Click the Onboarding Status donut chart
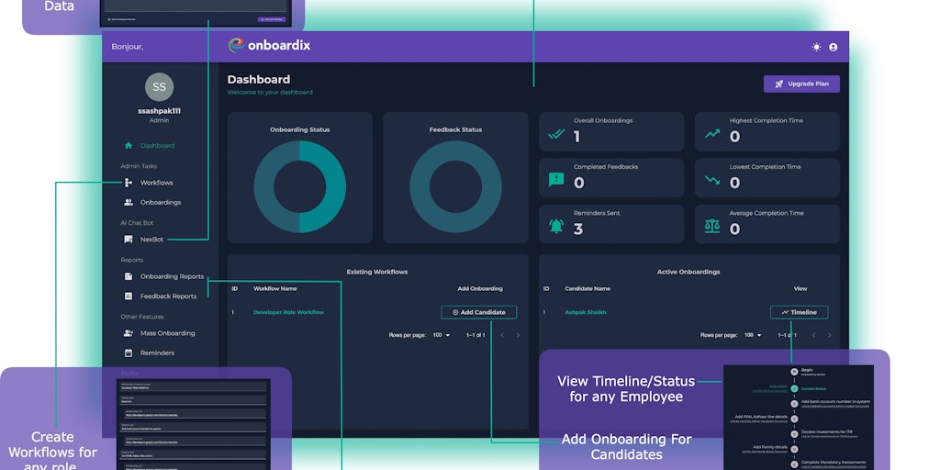Image resolution: width=940 pixels, height=470 pixels. pyautogui.click(x=300, y=186)
